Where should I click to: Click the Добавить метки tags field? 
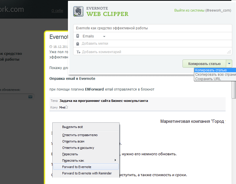coord(153,44)
